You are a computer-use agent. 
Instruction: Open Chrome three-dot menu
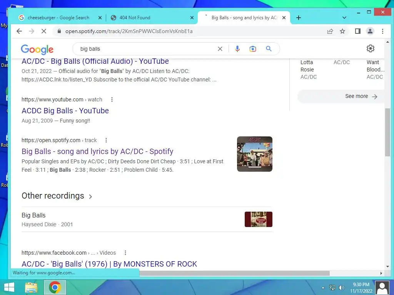click(382, 31)
